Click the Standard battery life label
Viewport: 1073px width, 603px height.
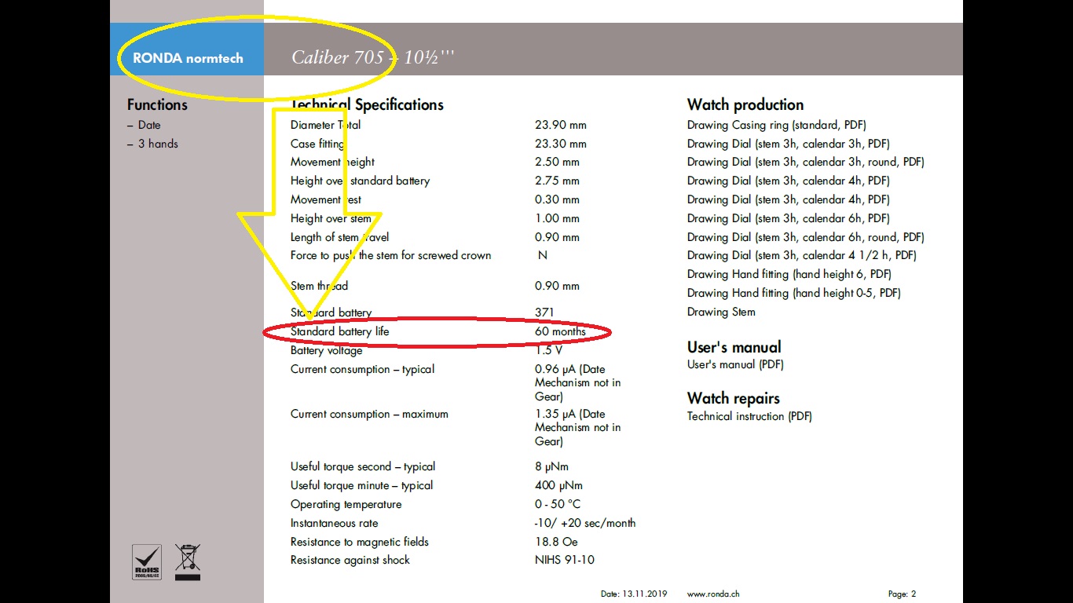pyautogui.click(x=339, y=331)
